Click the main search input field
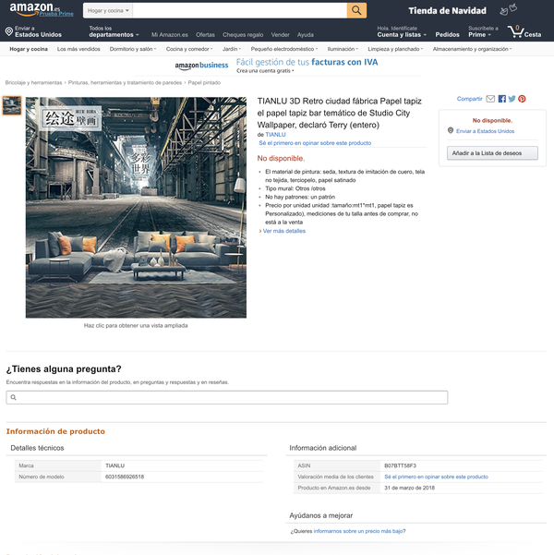Image resolution: width=554 pixels, height=555 pixels. [240, 10]
